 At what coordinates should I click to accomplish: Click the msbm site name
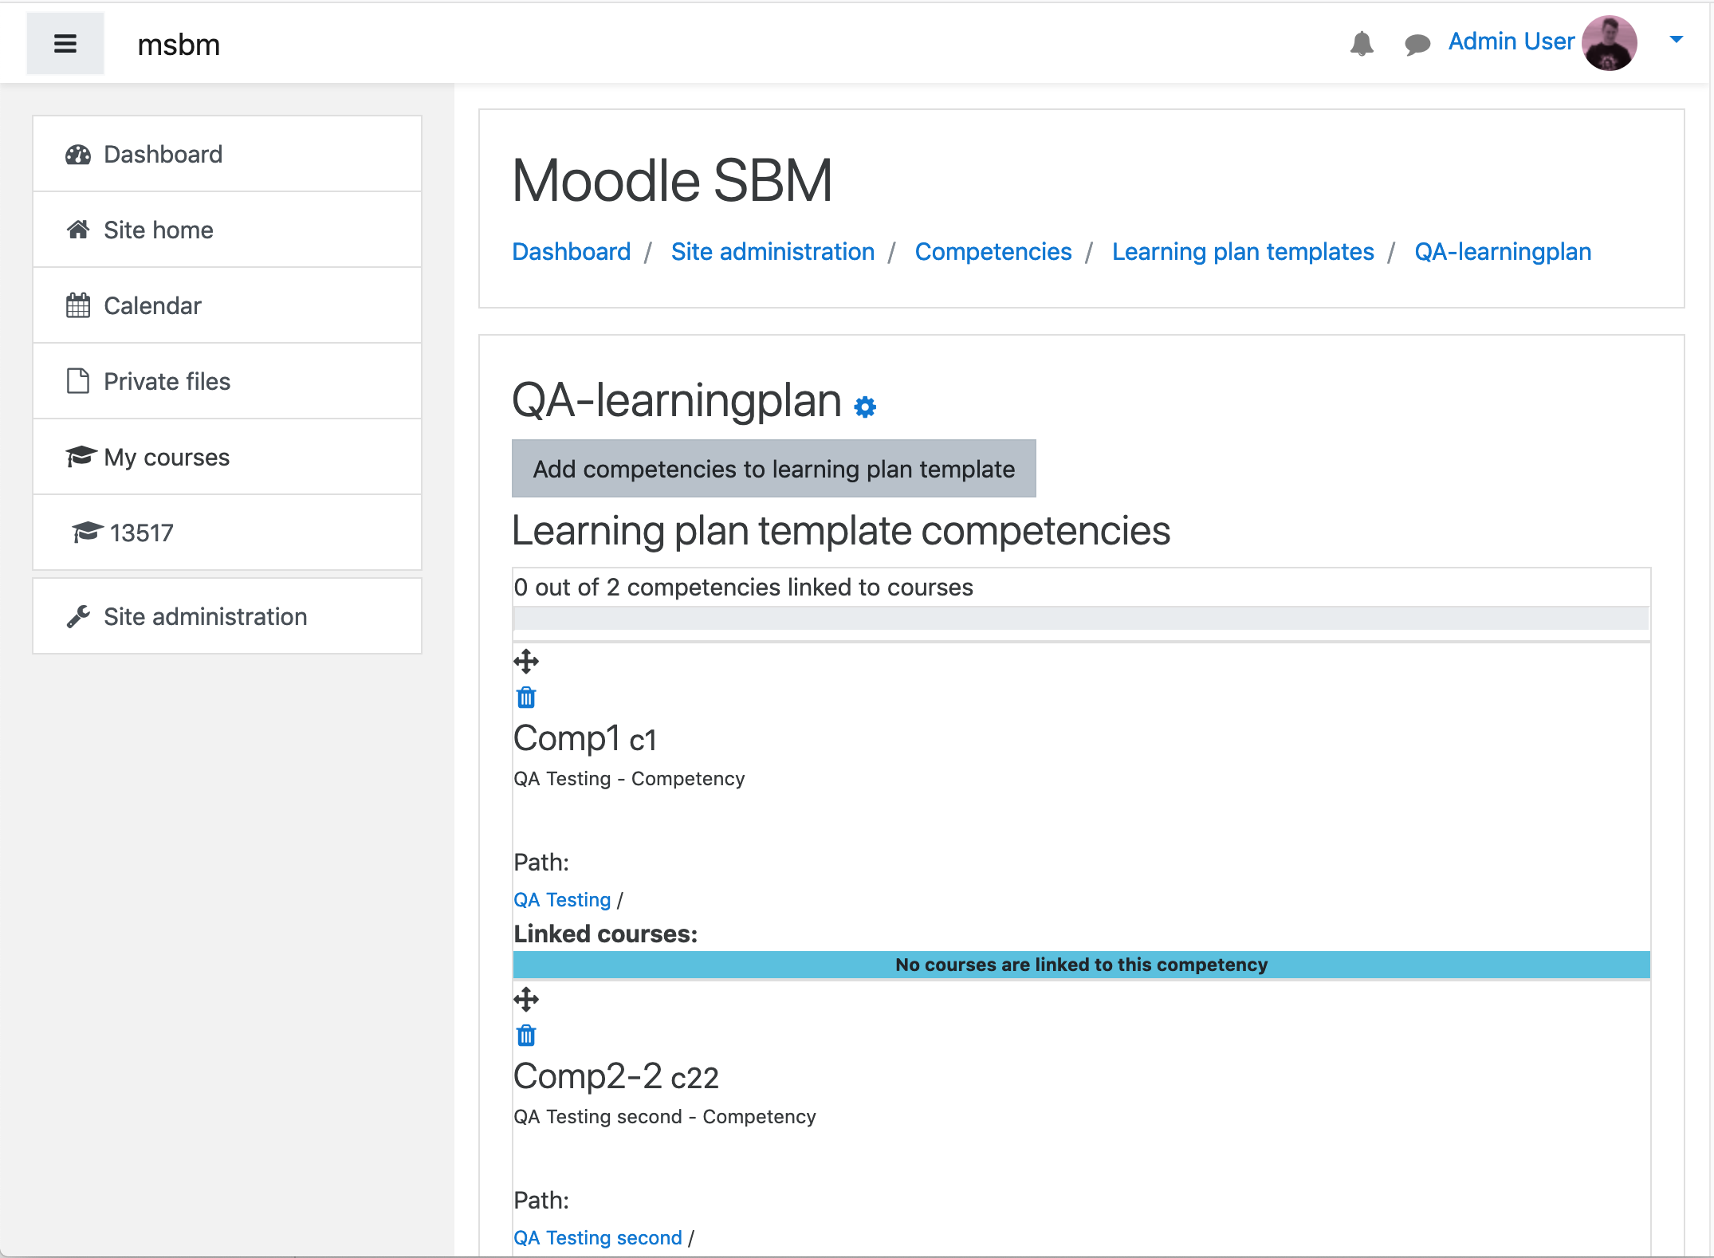[x=179, y=45]
